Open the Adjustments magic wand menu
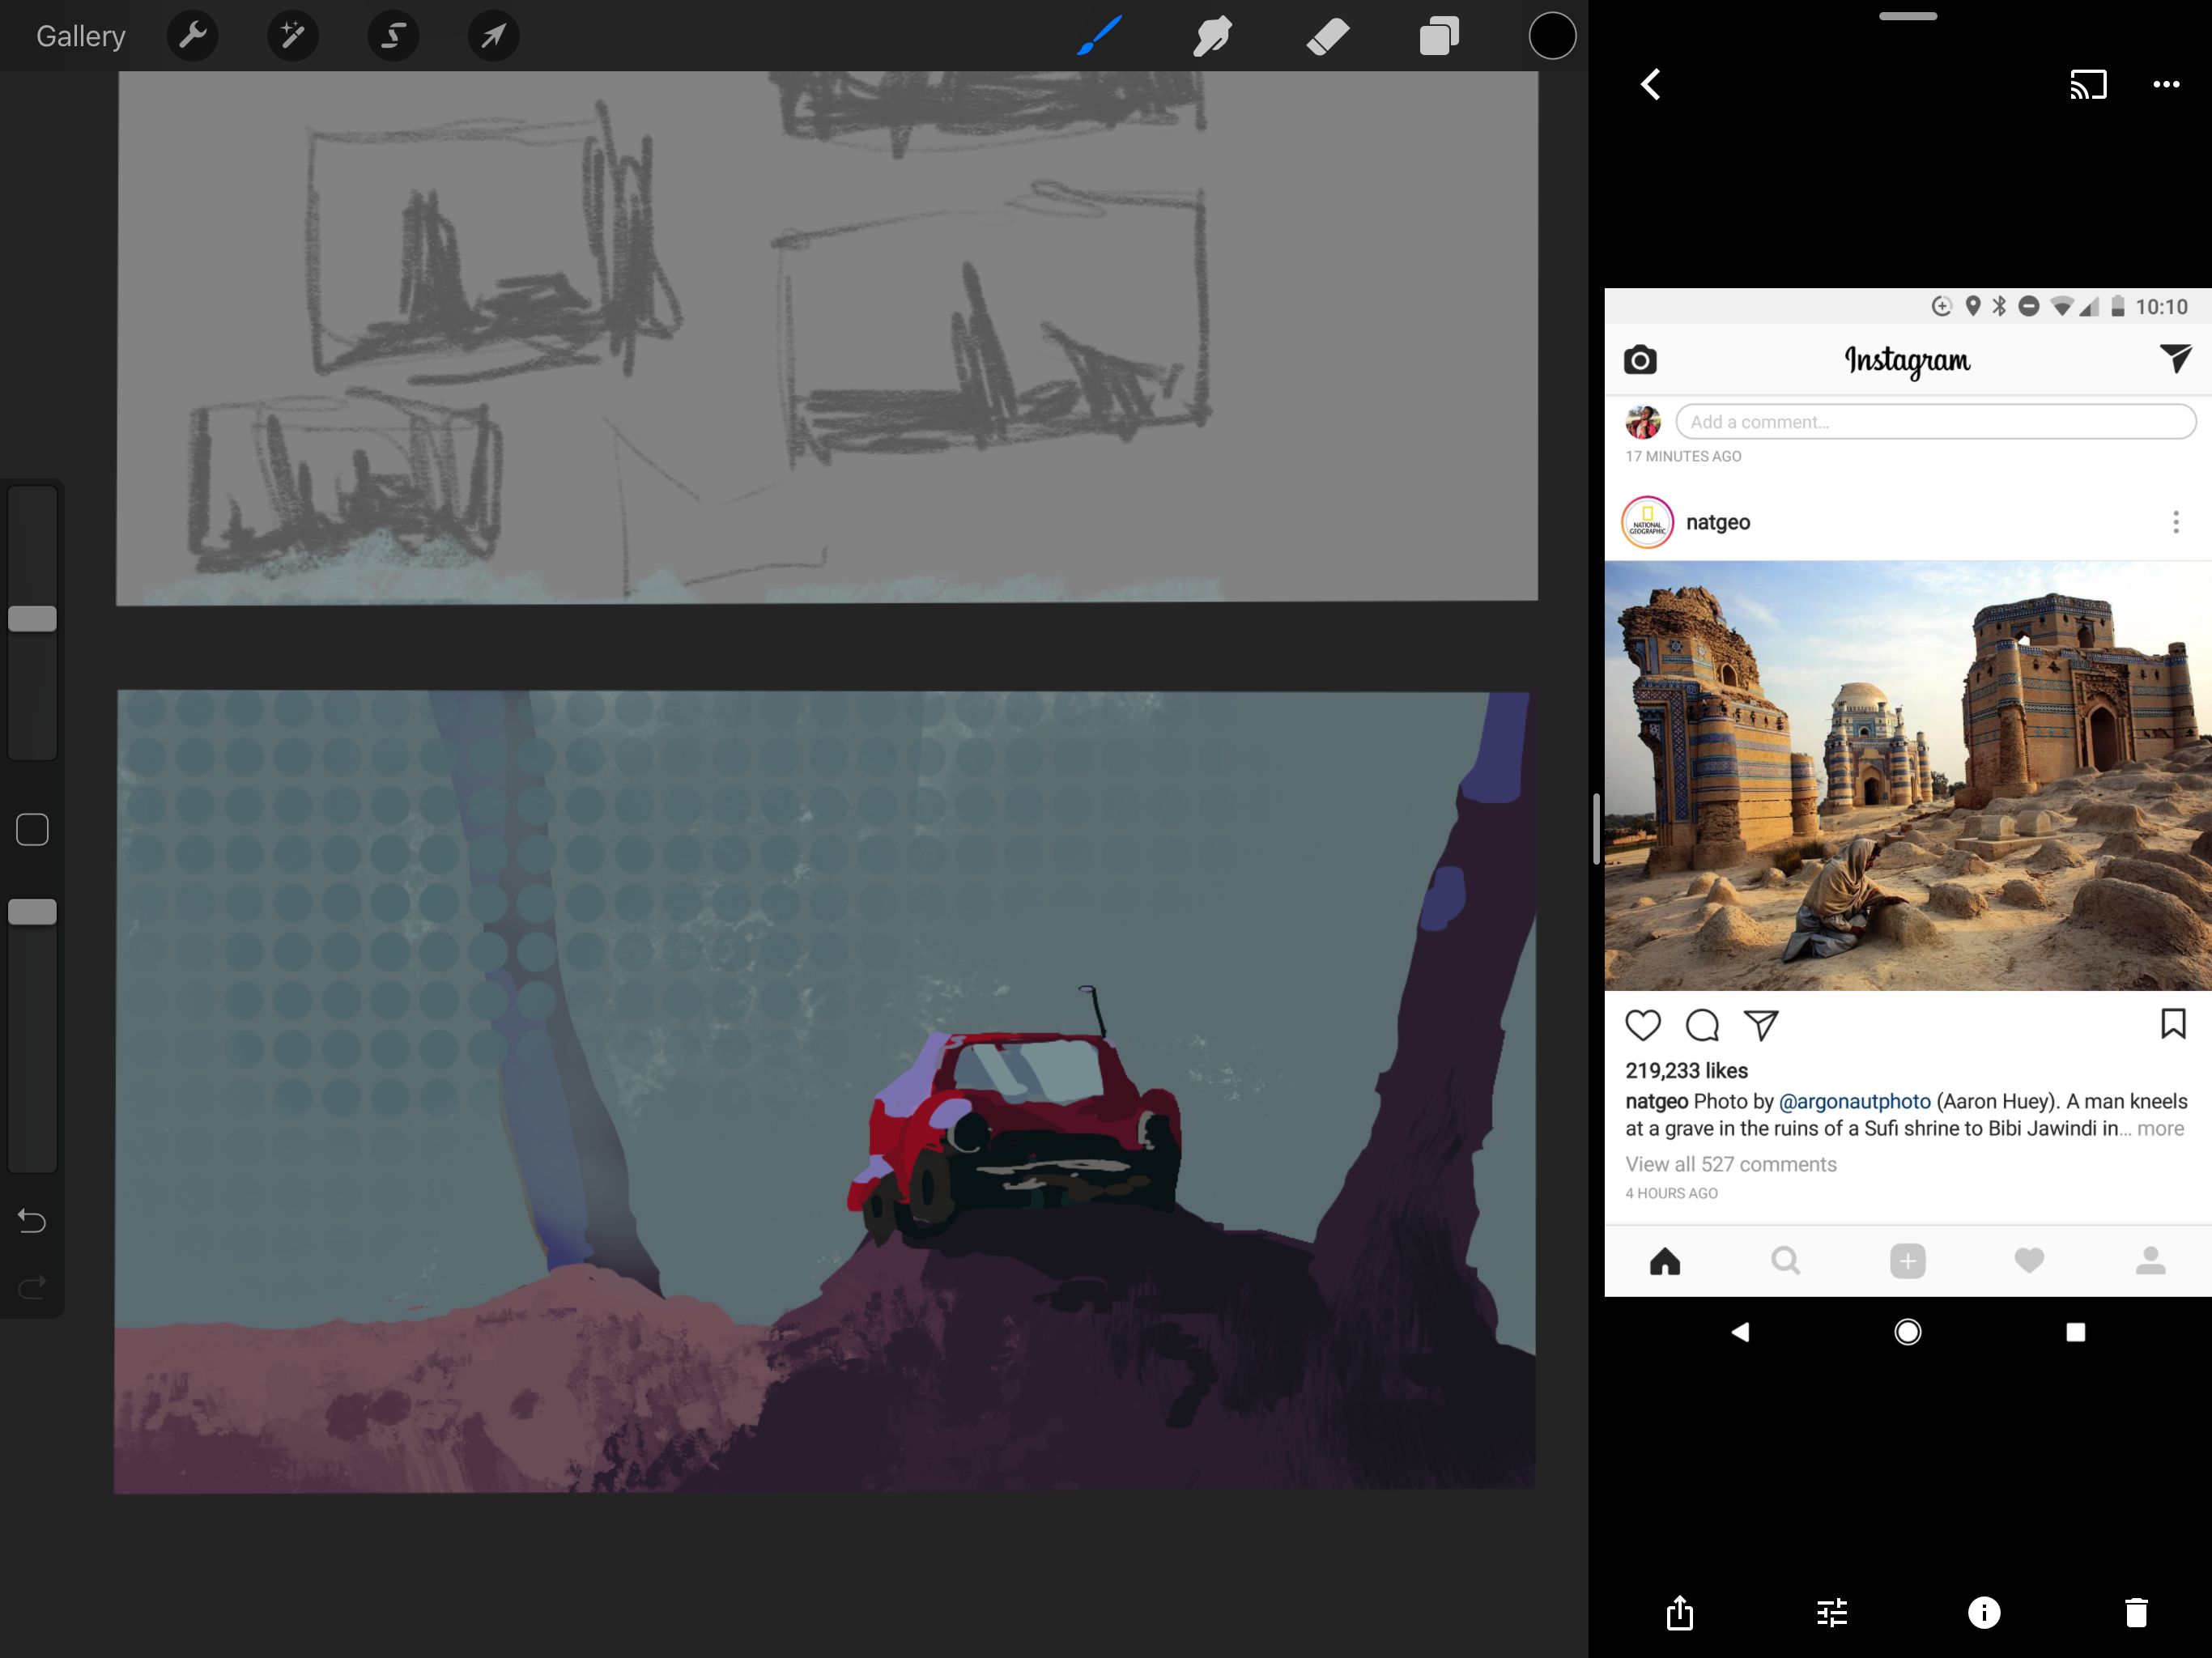Screen dimensions: 2212x1658 coord(292,37)
